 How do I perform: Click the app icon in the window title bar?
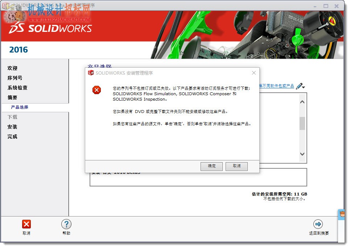tap(6, 6)
